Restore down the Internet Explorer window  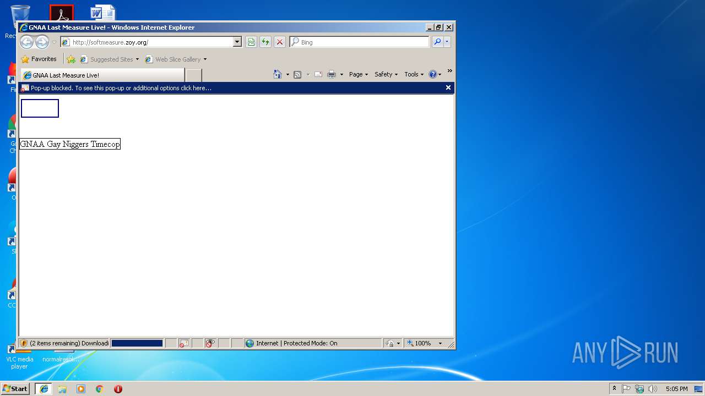click(x=438, y=28)
